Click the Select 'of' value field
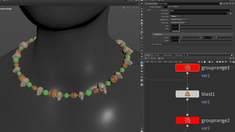This screenshot has height=132, width=235. click(207, 38)
